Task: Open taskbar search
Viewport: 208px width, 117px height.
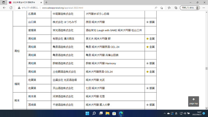Action: tap(94, 113)
